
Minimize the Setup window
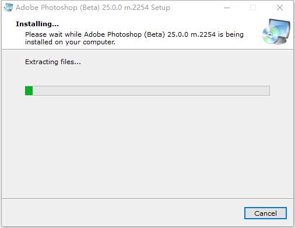pos(227,8)
